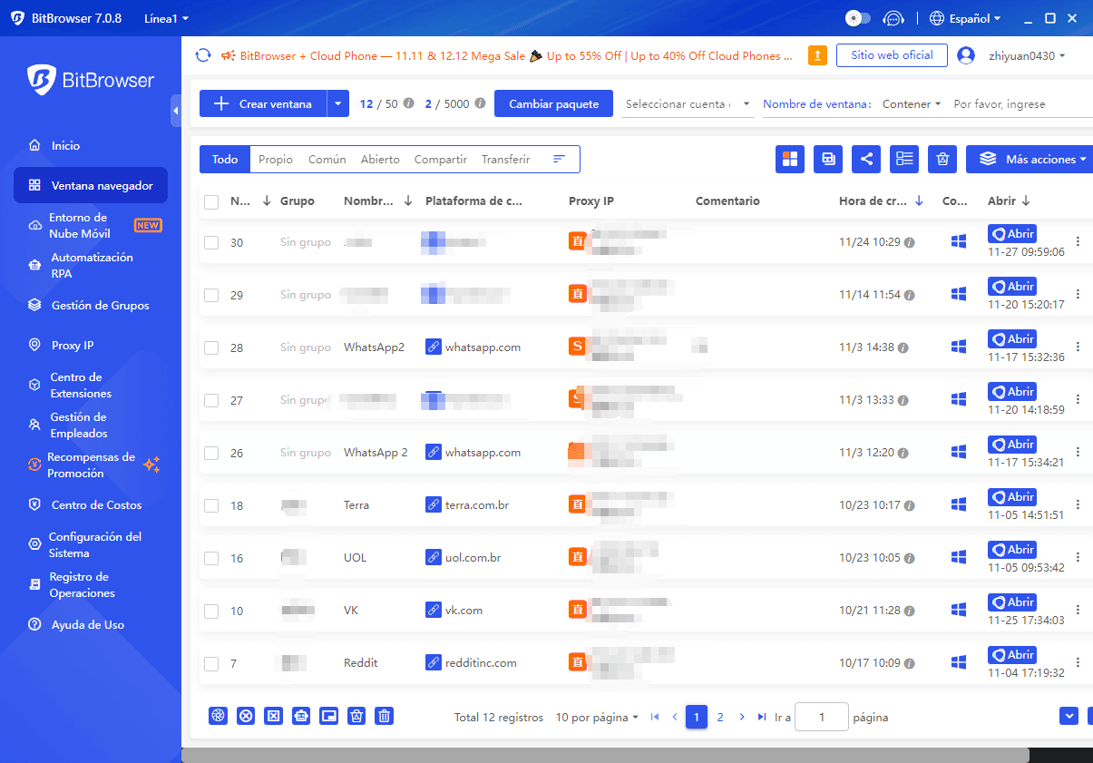The width and height of the screenshot is (1093, 763).
Task: Click page 2 in pagination
Action: click(x=719, y=717)
